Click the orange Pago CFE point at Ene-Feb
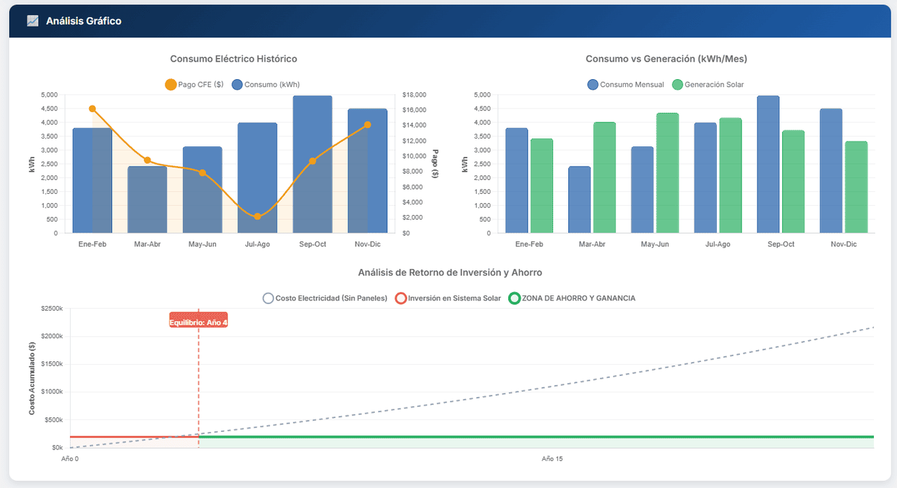The height and width of the screenshot is (488, 897). pos(93,109)
